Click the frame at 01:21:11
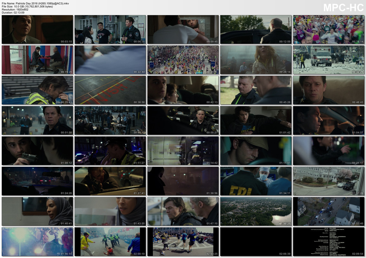 coord(329,151)
